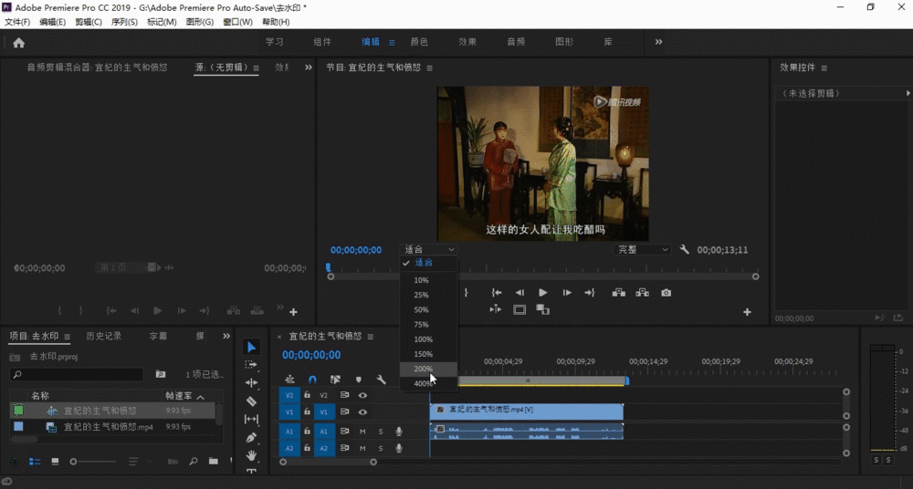Screen dimensions: 913x489
Task: Toggle Linked Selection in timeline
Action: (335, 380)
